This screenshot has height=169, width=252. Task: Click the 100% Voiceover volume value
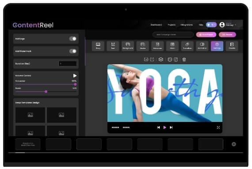[x=74, y=81]
